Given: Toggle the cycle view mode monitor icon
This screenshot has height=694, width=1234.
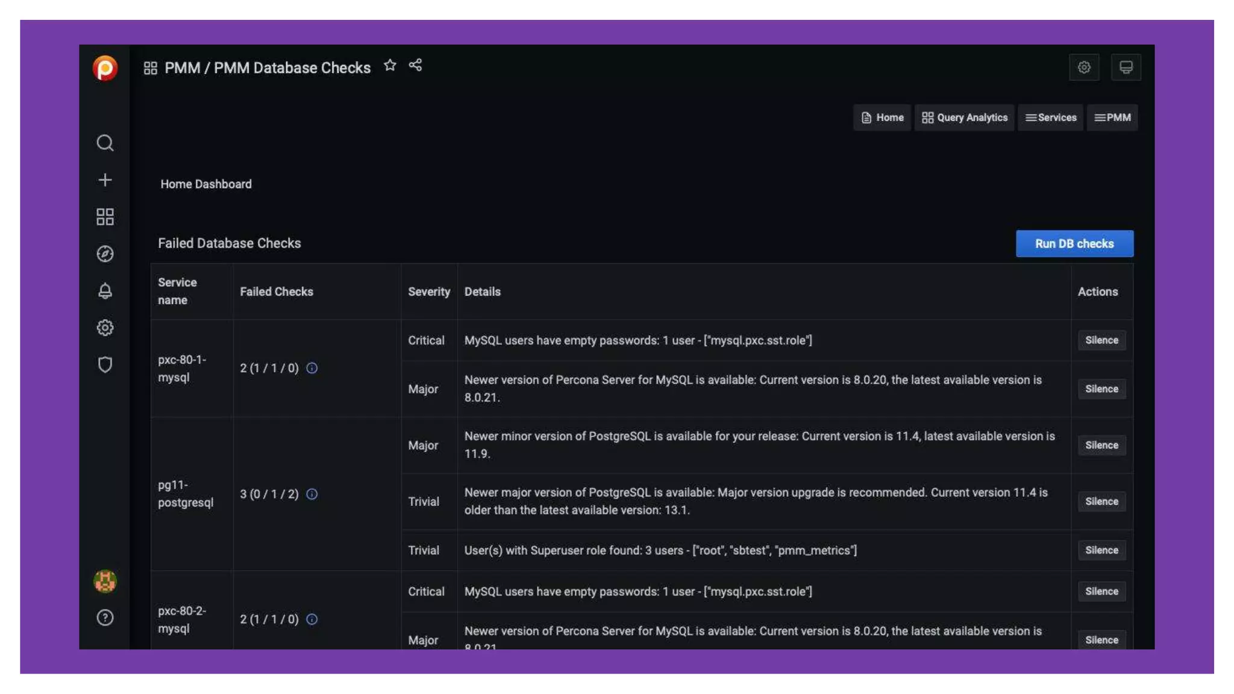Looking at the screenshot, I should coord(1126,67).
